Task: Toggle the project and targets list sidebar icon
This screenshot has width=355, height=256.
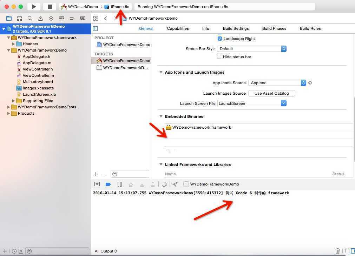Action: (x=95, y=28)
